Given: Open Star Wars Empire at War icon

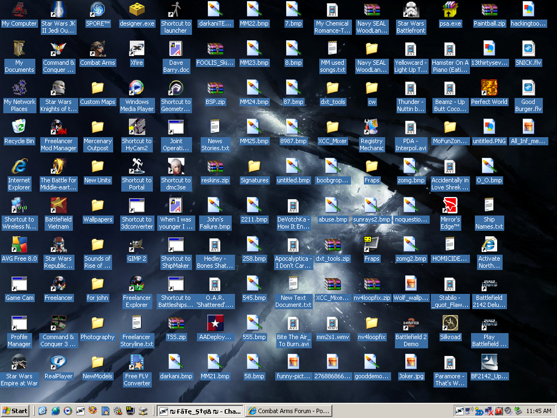Looking at the screenshot, I should pos(19,371).
